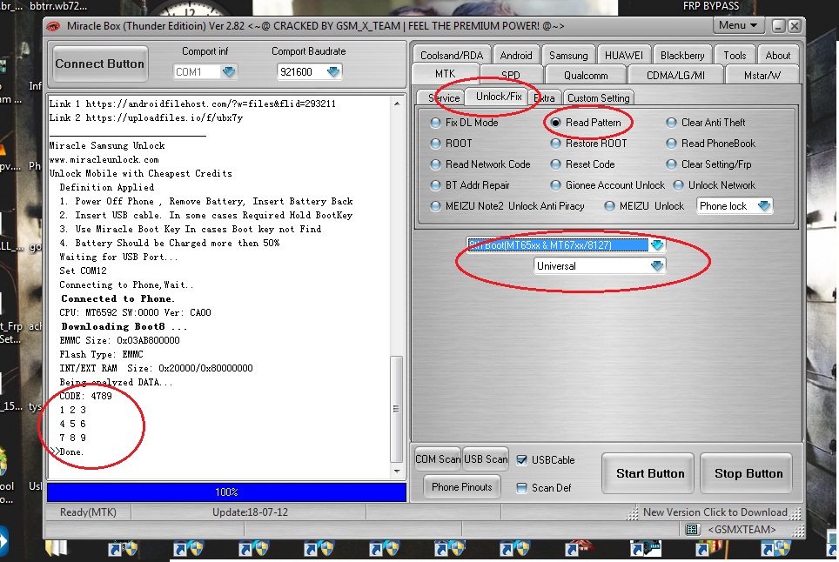This screenshot has height=562, width=839.
Task: Click the CODE: 4789 log line
Action: (x=85, y=396)
